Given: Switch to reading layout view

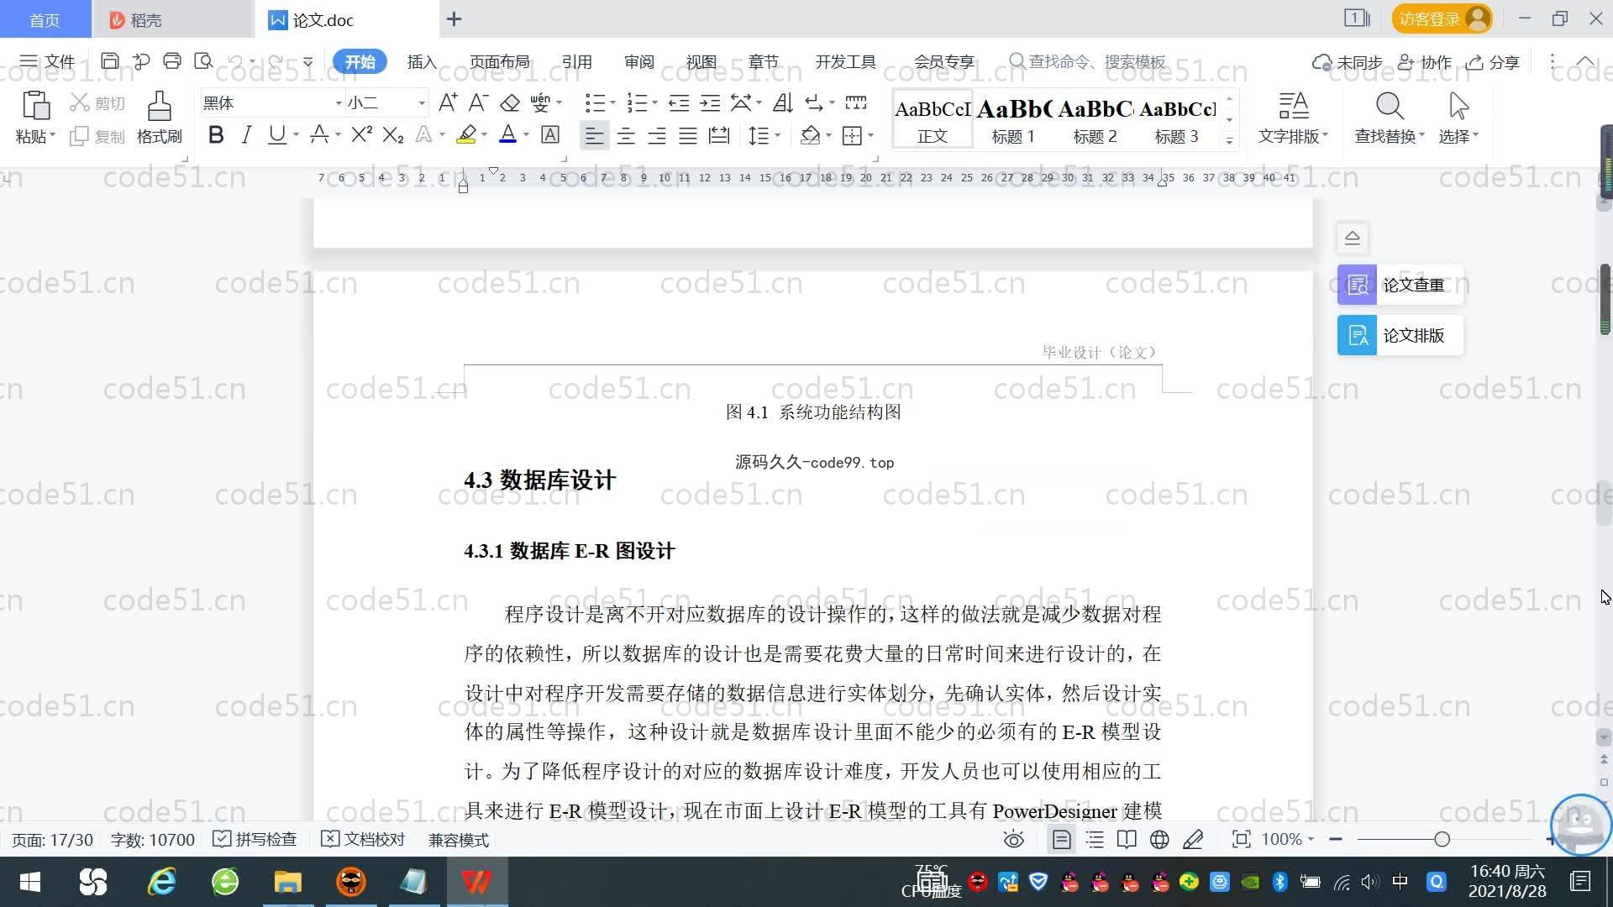Looking at the screenshot, I should pos(1127,839).
